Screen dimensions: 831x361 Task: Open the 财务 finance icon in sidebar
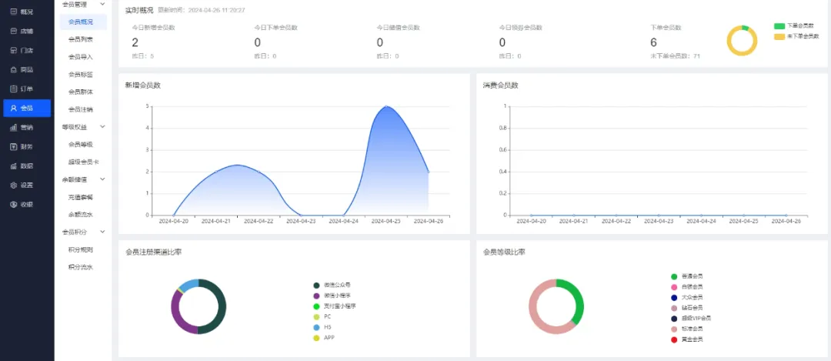(14, 146)
